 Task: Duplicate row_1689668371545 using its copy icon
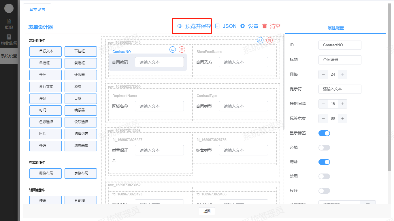coord(260,40)
